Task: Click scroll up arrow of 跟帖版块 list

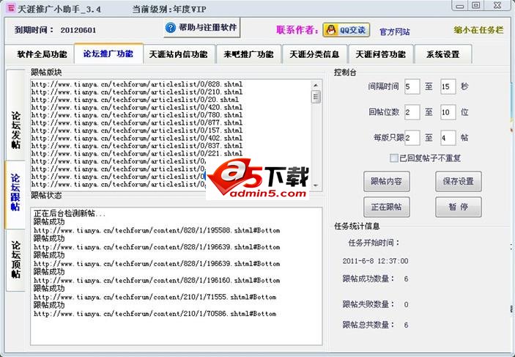Action: pyautogui.click(x=316, y=85)
